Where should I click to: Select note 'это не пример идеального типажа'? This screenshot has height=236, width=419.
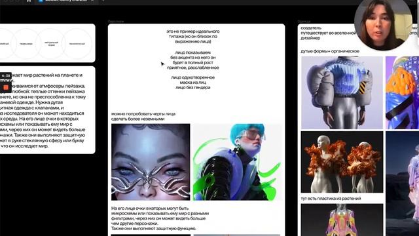(193, 37)
